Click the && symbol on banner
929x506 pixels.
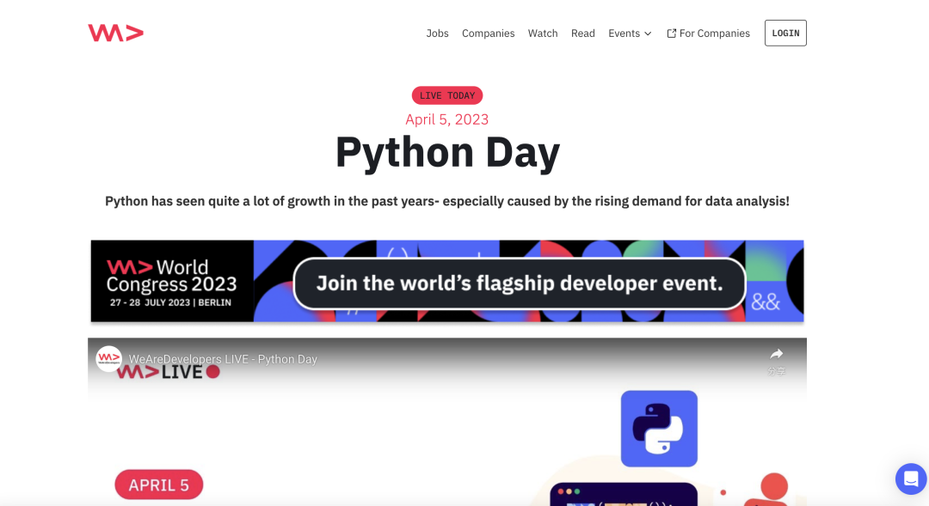[766, 302]
